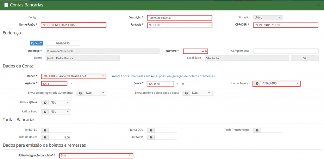Viewport: 324px width, 159px height.
Task: Open the Utiliza Zoop dropdown
Action: pos(60,112)
